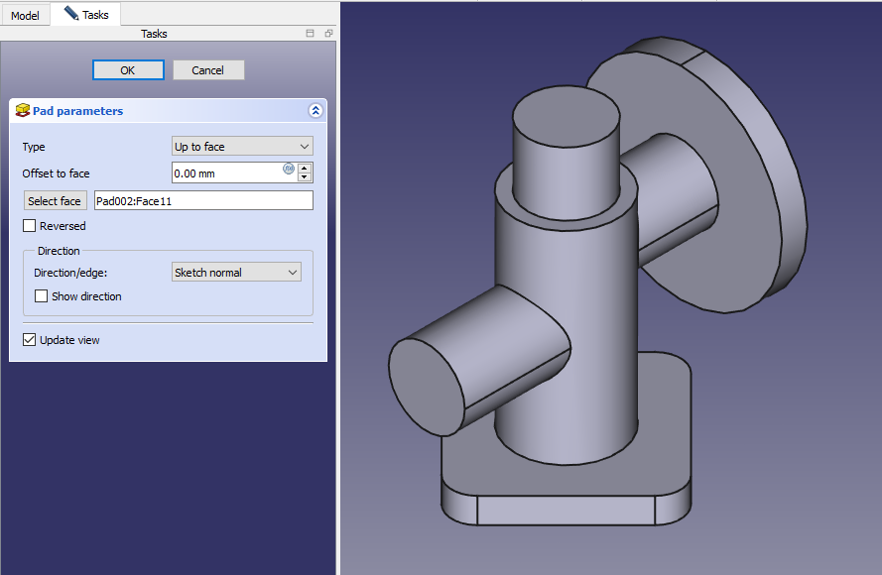Screen dimensions: 882x575
Task: Click the float panel icon in Tasks header
Action: point(328,34)
